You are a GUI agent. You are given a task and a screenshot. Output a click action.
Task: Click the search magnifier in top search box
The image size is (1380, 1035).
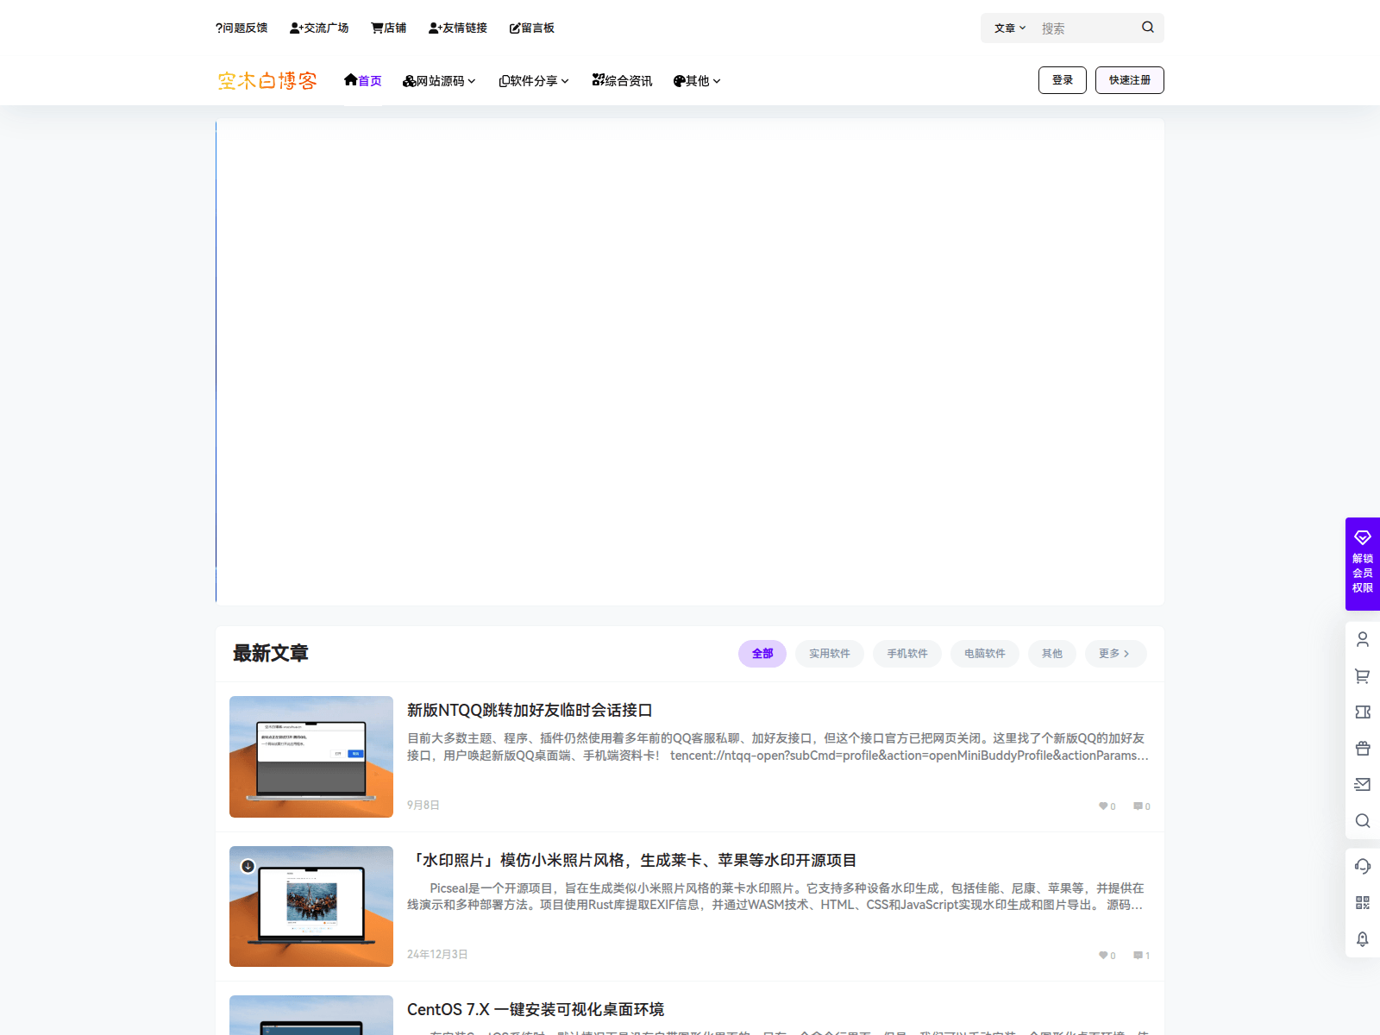[1147, 28]
